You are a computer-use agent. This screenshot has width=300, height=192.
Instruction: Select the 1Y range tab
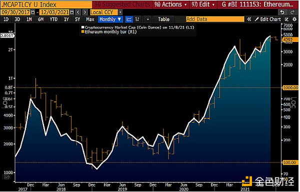pos(66,19)
